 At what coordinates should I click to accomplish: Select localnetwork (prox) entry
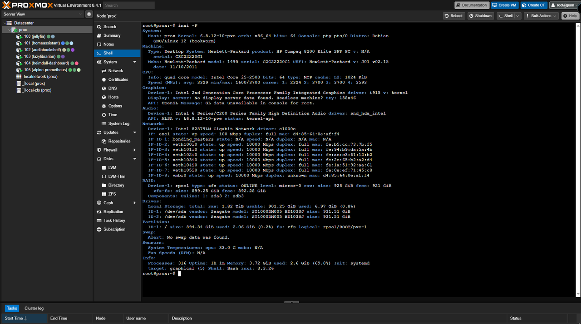(40, 77)
